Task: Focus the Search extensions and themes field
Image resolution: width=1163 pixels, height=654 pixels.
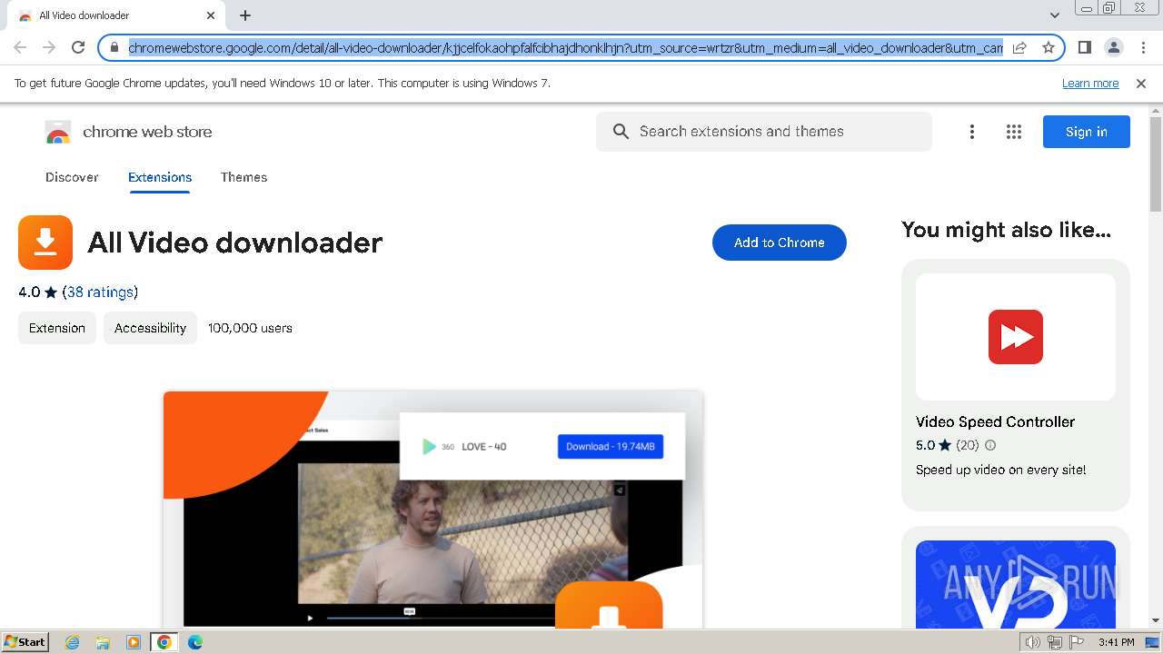Action: 764,132
